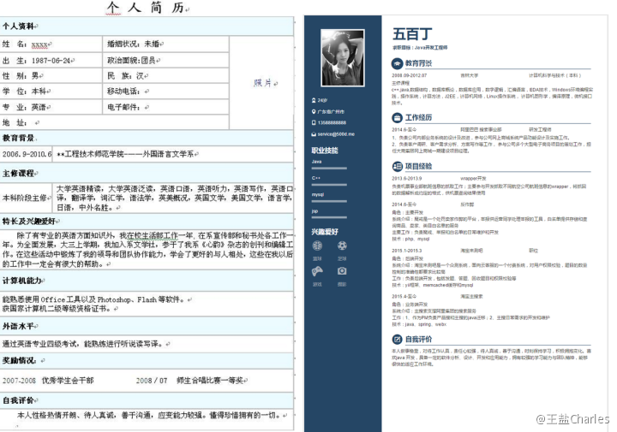Click the 学位：本科 cell

click(x=51, y=92)
